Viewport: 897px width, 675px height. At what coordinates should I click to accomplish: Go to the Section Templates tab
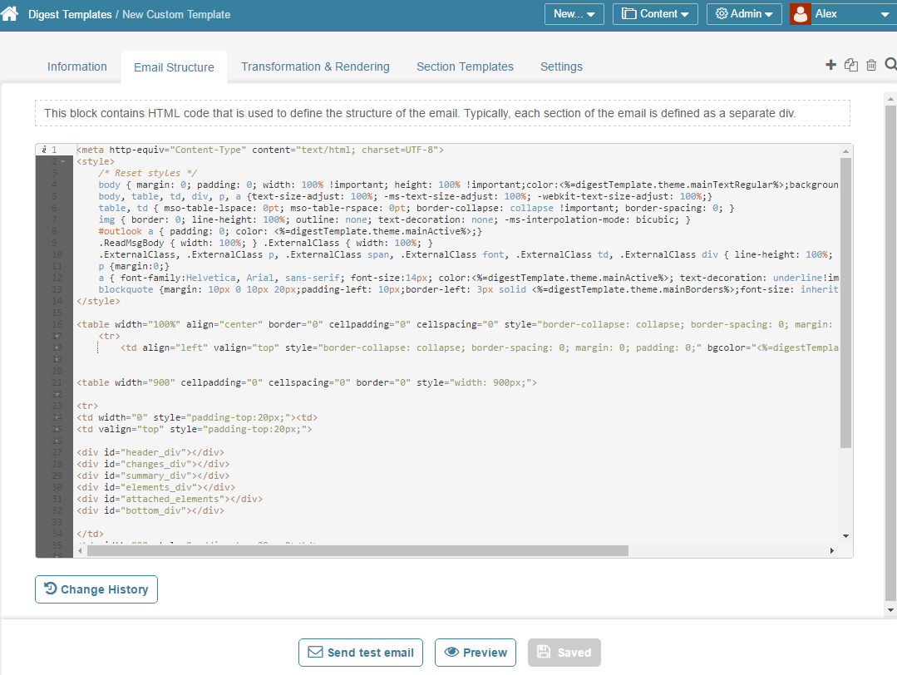pyautogui.click(x=465, y=67)
